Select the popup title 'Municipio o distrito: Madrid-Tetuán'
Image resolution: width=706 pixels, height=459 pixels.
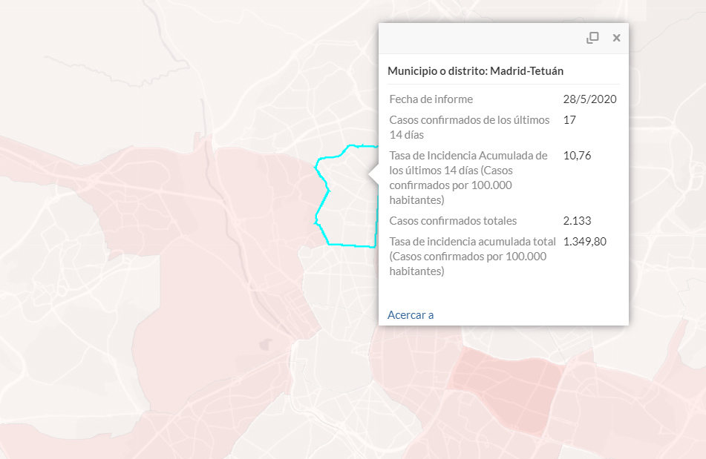tap(475, 71)
